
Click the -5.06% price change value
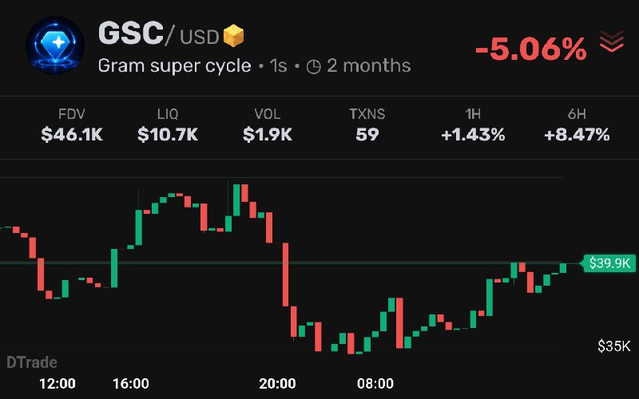pyautogui.click(x=531, y=49)
